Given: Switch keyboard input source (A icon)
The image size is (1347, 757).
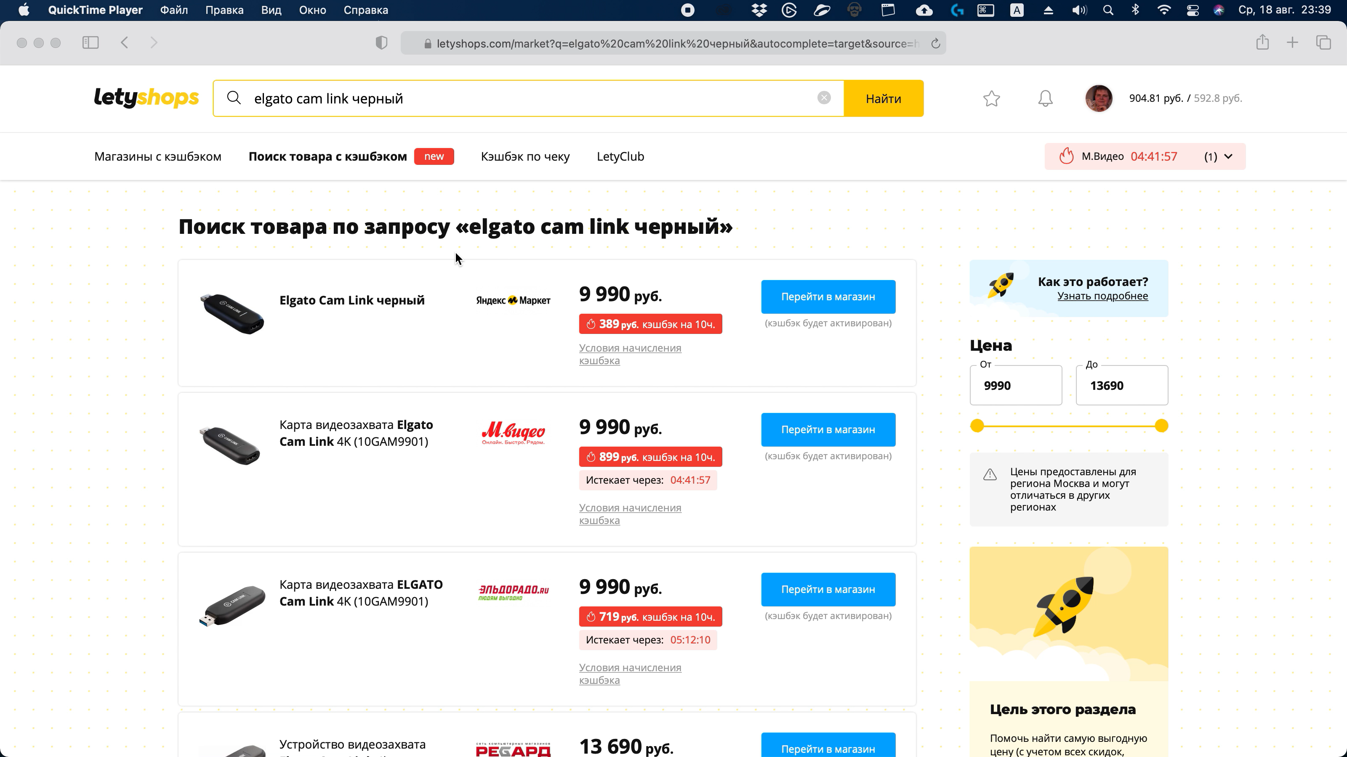Looking at the screenshot, I should [1017, 10].
